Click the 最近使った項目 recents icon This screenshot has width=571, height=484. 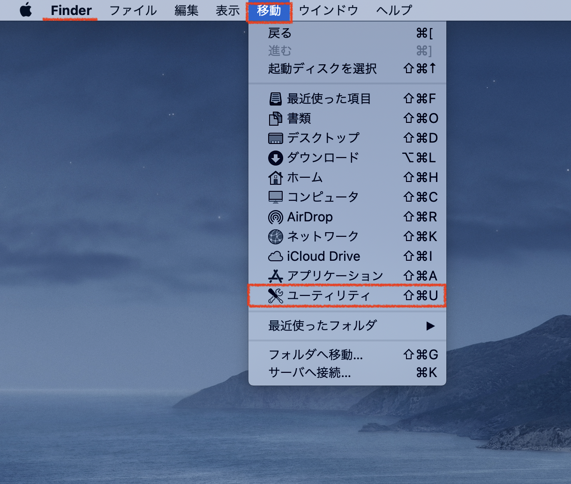pyautogui.click(x=276, y=99)
